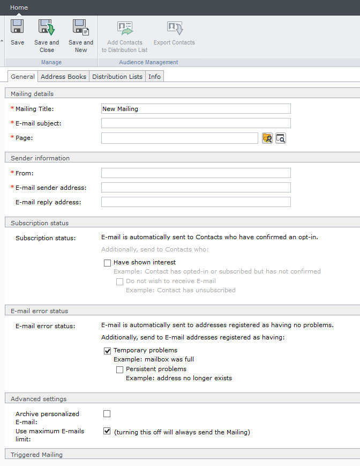Expand the Triggered Mailing section header
360x466 pixels.
[182, 454]
